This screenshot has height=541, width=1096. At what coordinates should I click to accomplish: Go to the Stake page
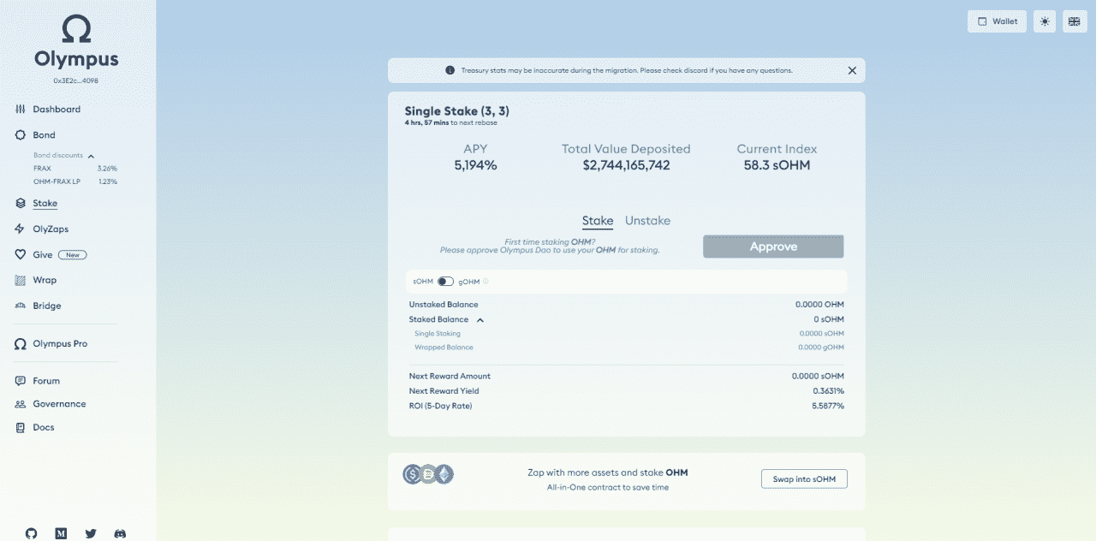pyautogui.click(x=45, y=204)
